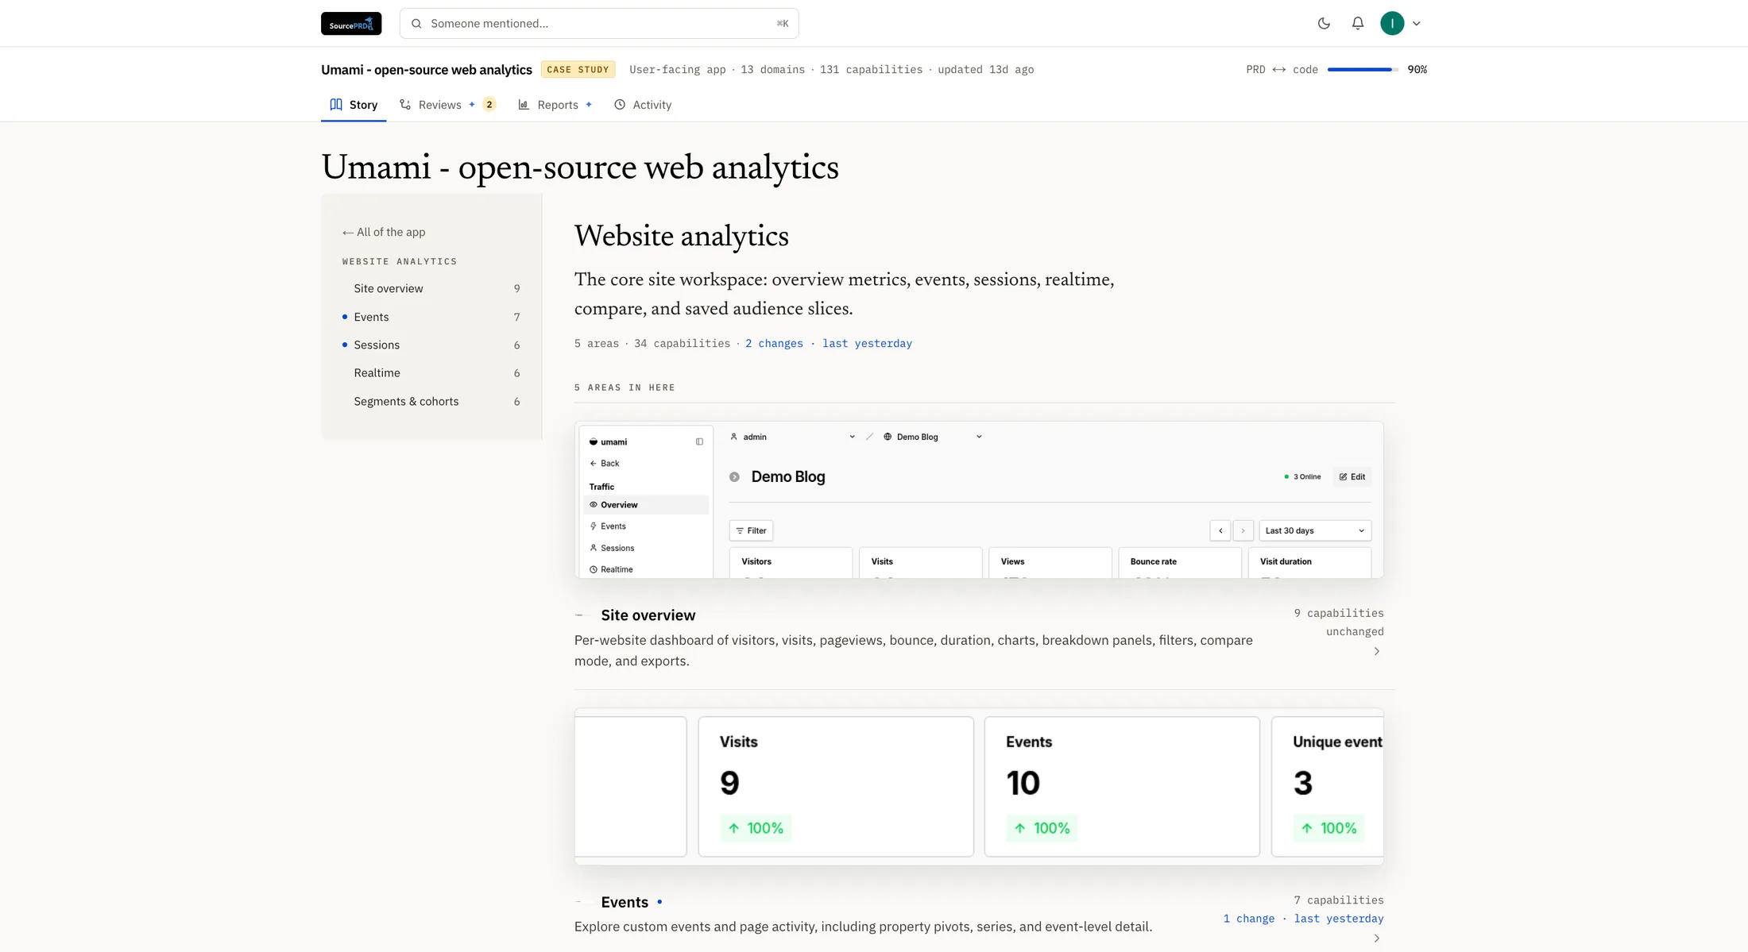Click Back in the umami preview

[605, 464]
